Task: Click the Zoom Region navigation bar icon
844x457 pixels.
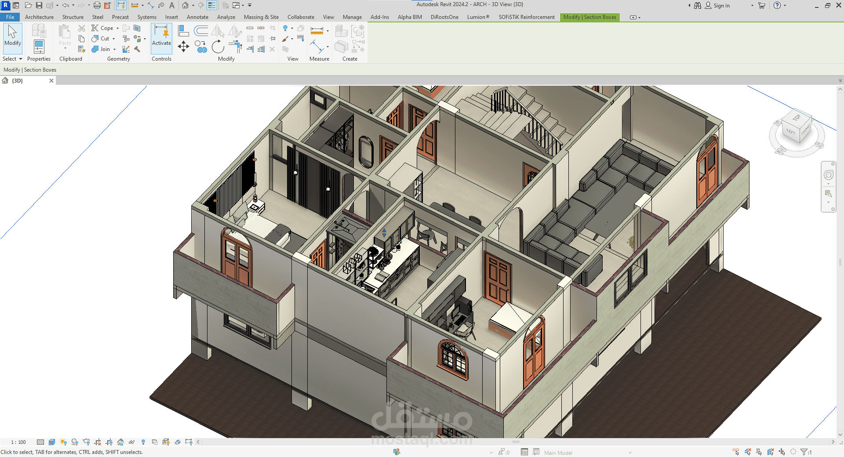Action: (829, 194)
